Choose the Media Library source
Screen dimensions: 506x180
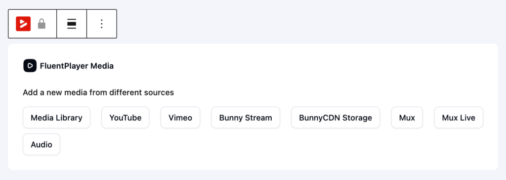tap(56, 118)
